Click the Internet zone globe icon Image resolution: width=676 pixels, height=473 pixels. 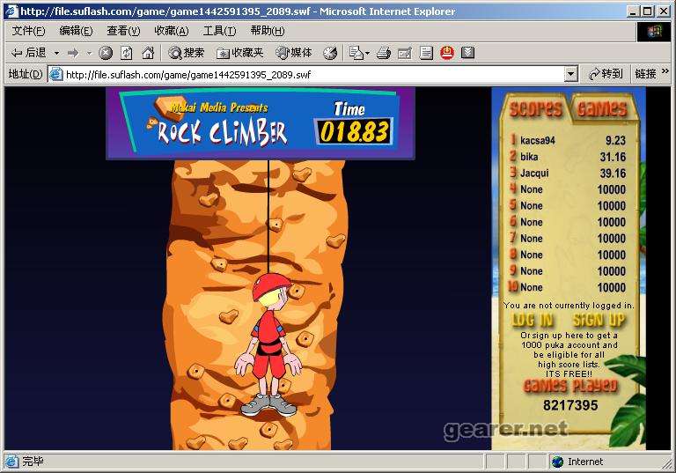(557, 462)
